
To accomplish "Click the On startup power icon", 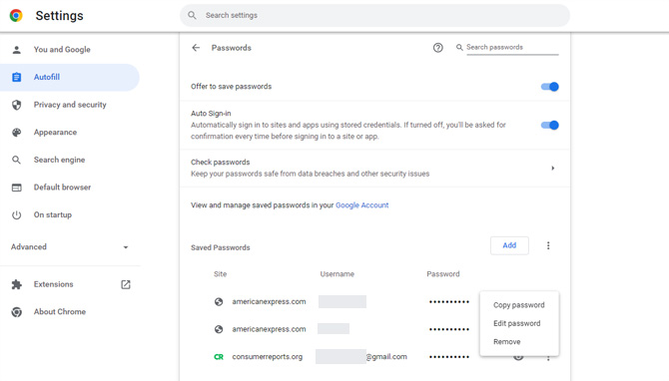I will coord(17,214).
